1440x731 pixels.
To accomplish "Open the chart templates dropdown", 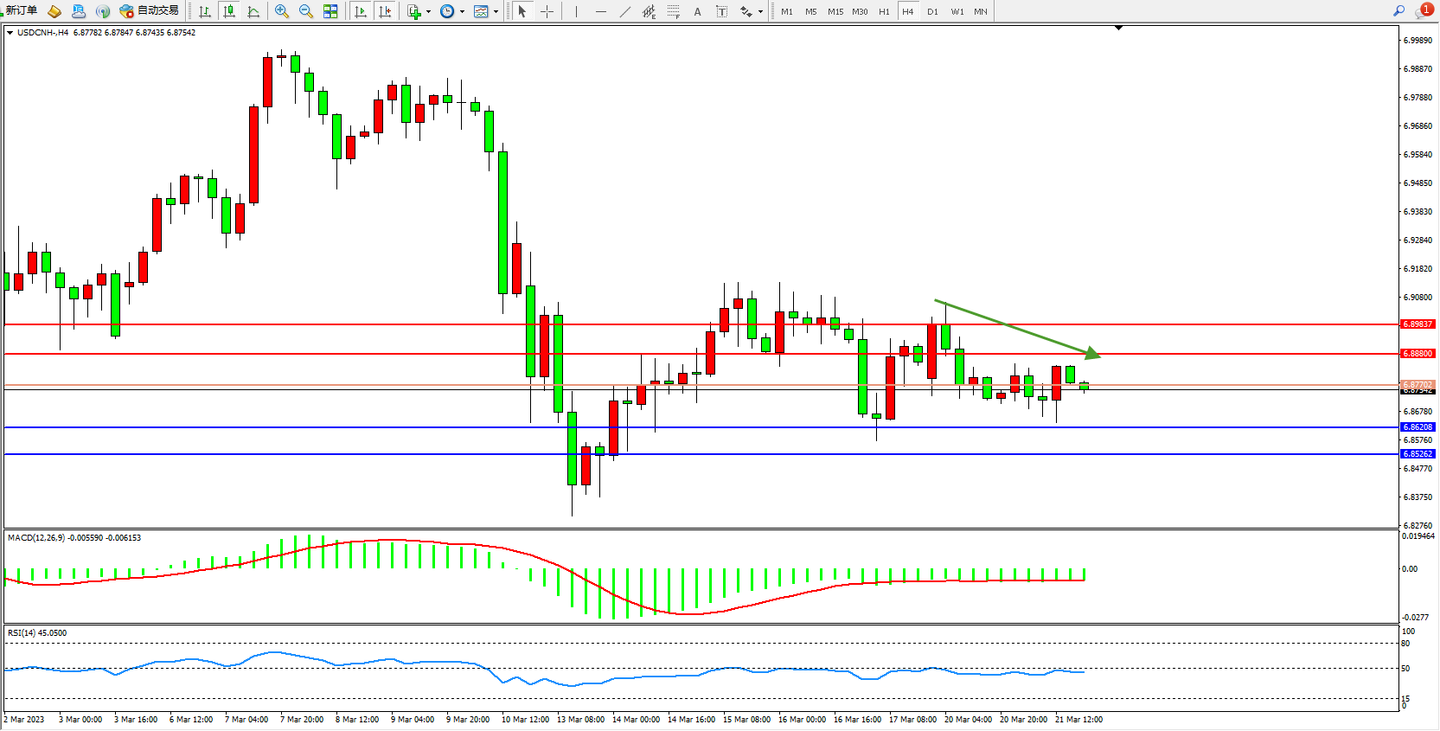I will [x=496, y=12].
